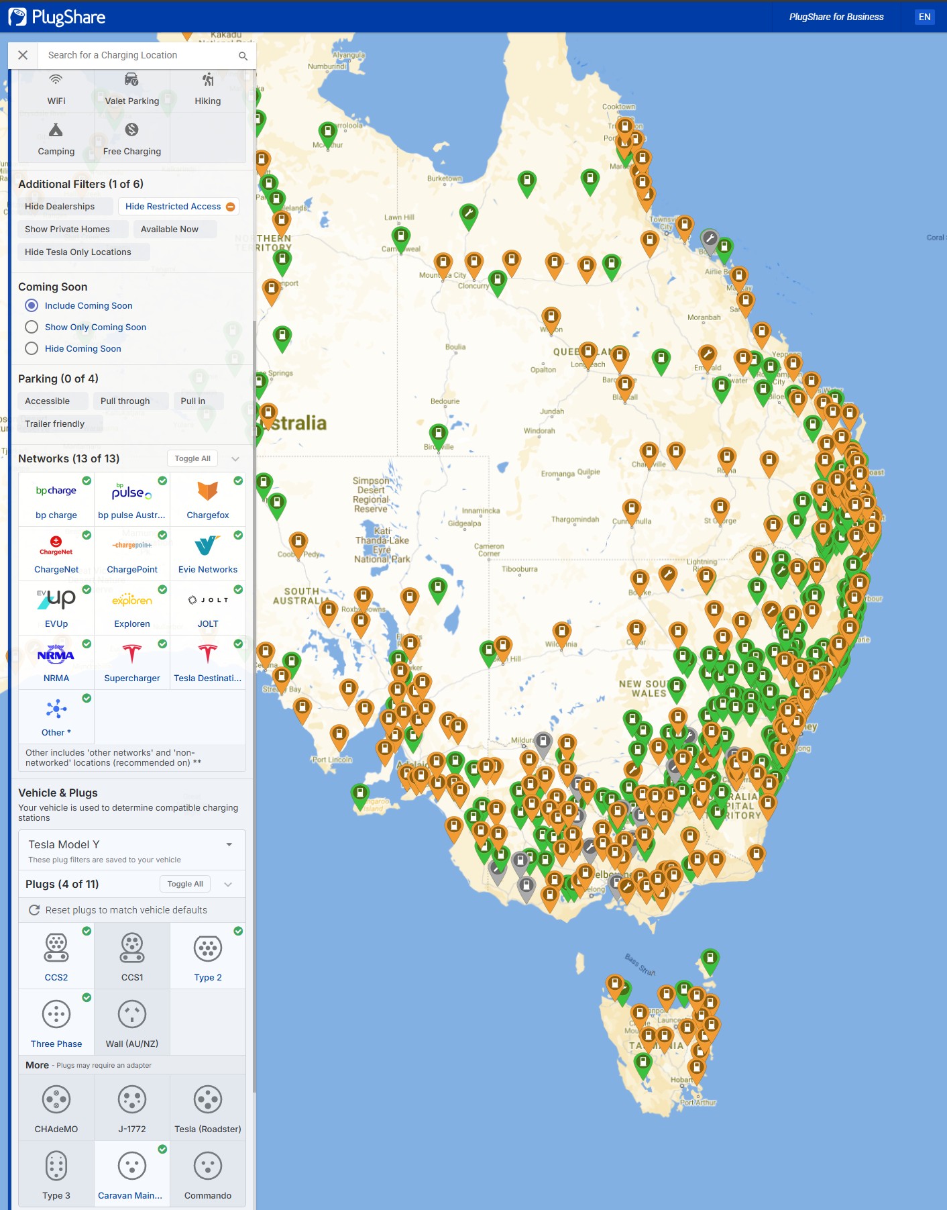The width and height of the screenshot is (947, 1210).
Task: Enable the CHAdeMO plug
Action: coord(56,1107)
